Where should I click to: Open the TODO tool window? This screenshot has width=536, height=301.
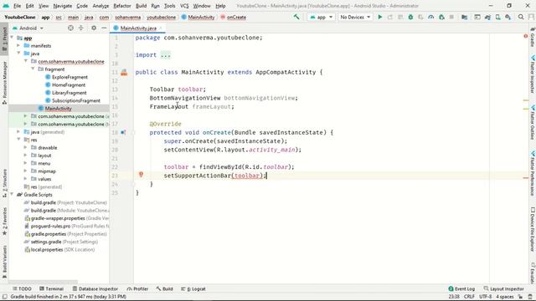click(23, 288)
